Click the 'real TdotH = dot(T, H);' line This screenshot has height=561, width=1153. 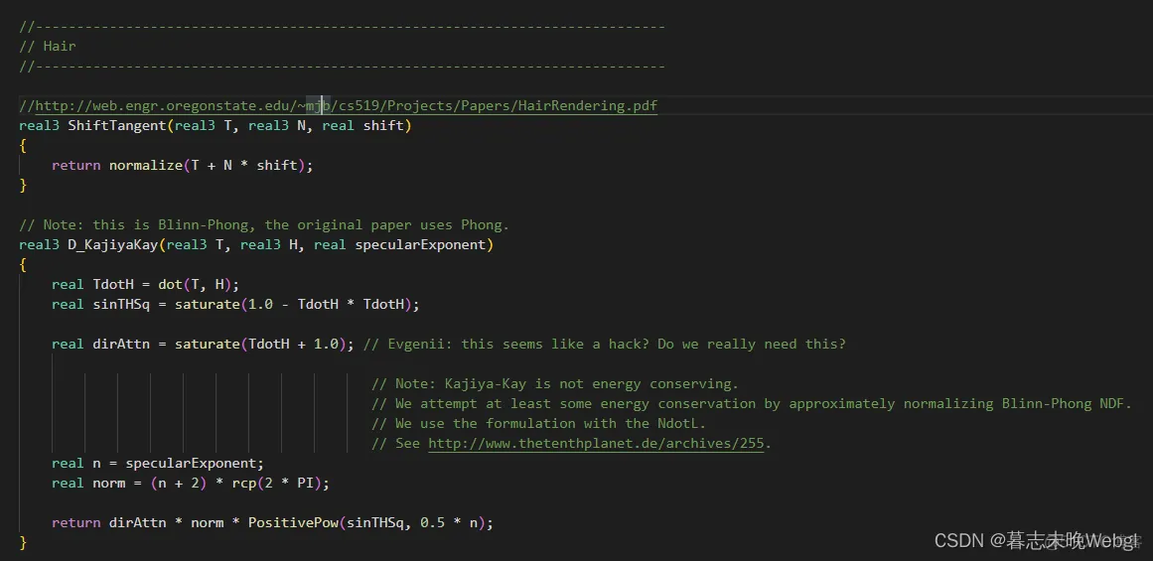point(146,285)
